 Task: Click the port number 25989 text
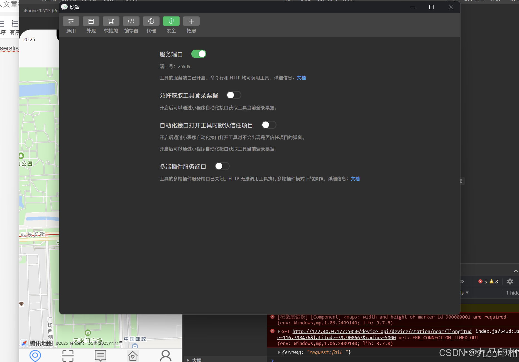click(184, 66)
